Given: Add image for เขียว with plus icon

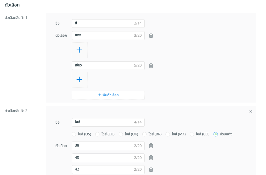Looking at the screenshot, I should 79,80.
